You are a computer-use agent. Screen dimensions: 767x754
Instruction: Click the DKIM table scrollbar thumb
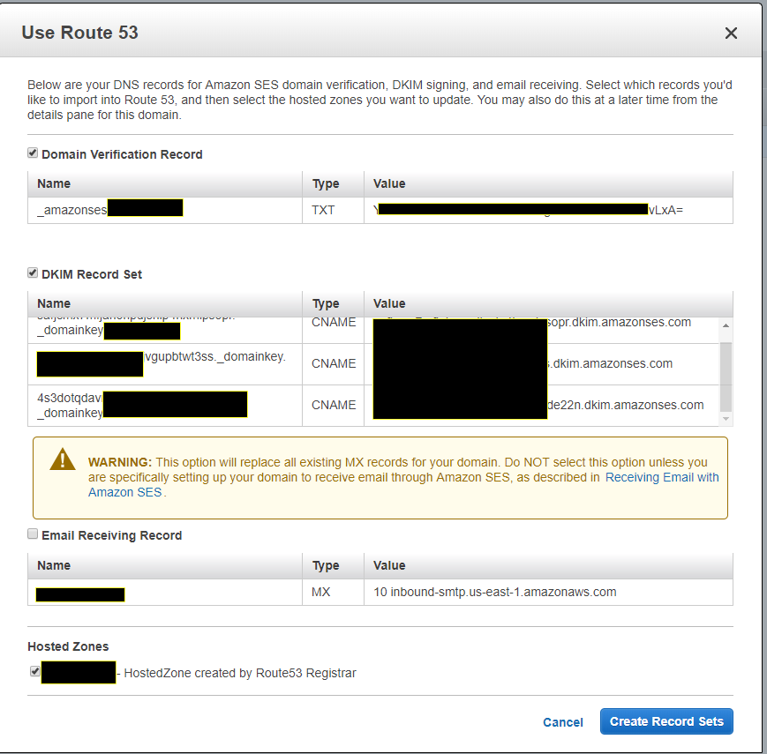(x=726, y=377)
